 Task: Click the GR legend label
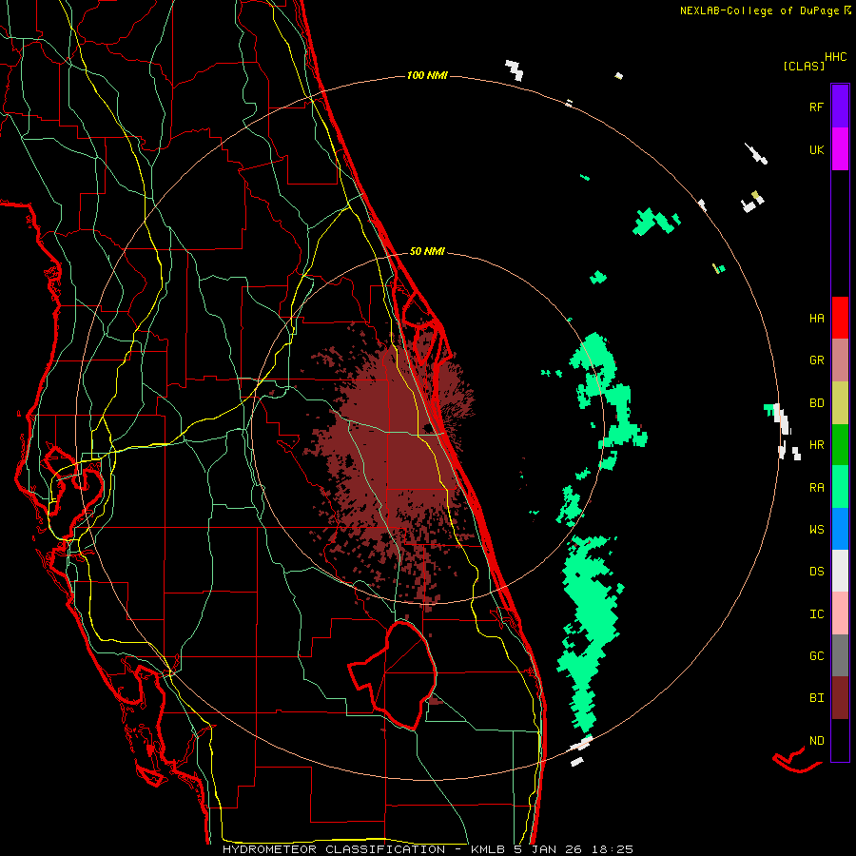point(816,360)
